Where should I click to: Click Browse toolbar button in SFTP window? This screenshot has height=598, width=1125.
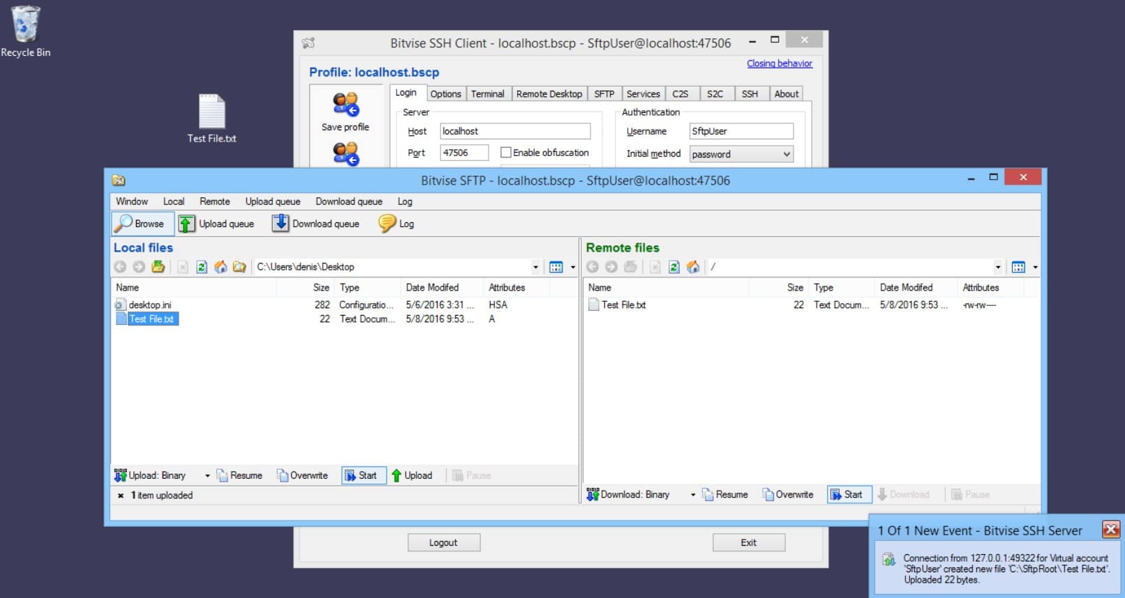point(143,224)
